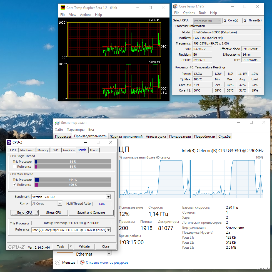Screen dimensions: 272x272
Task: Open the Tools dropdown arrow in CPU-Z
Action: 71,246
